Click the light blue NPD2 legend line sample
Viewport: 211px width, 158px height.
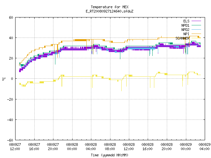(x=196, y=29)
